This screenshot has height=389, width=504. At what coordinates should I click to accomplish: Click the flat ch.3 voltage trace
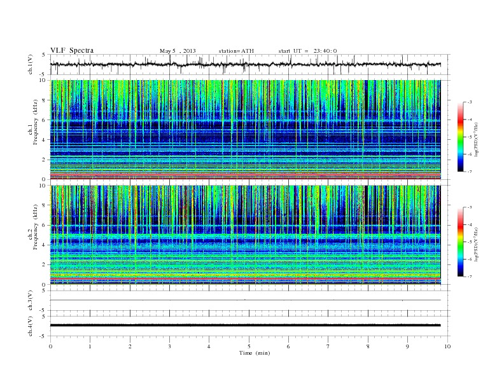pyautogui.click(x=246, y=300)
